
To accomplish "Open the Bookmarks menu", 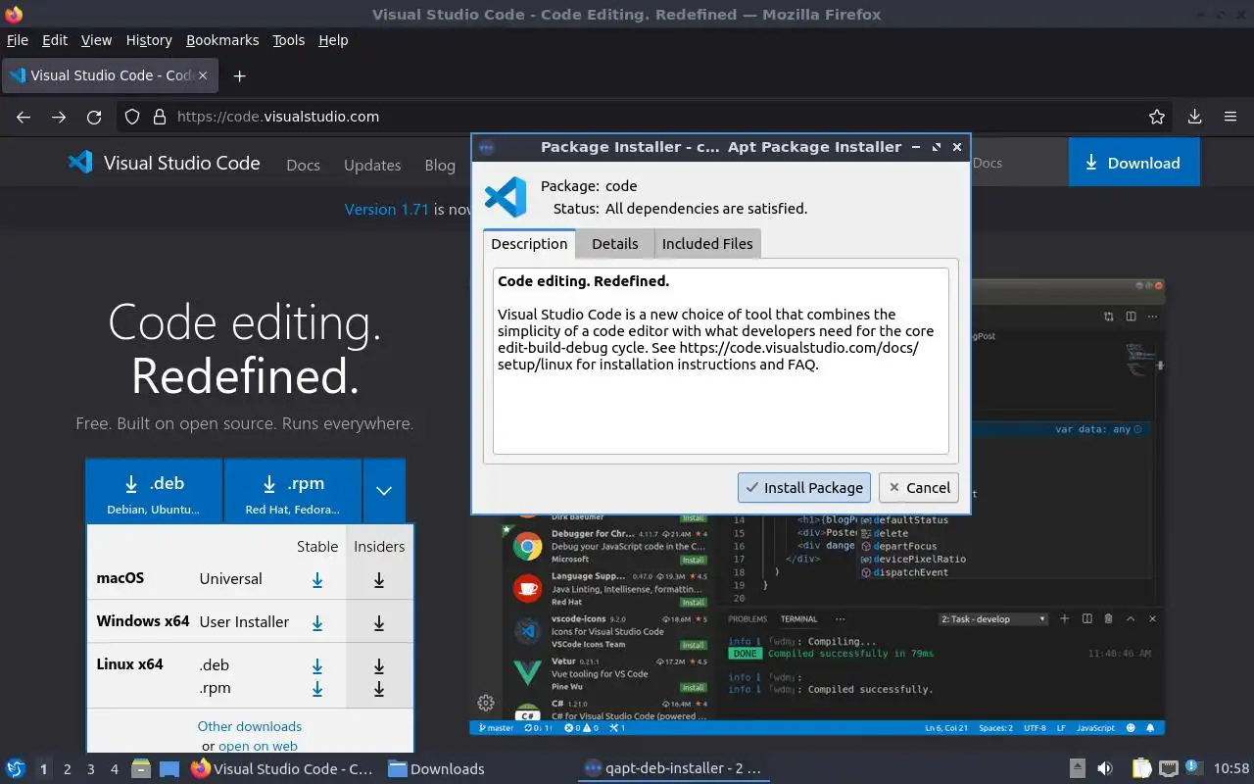I will tap(222, 40).
